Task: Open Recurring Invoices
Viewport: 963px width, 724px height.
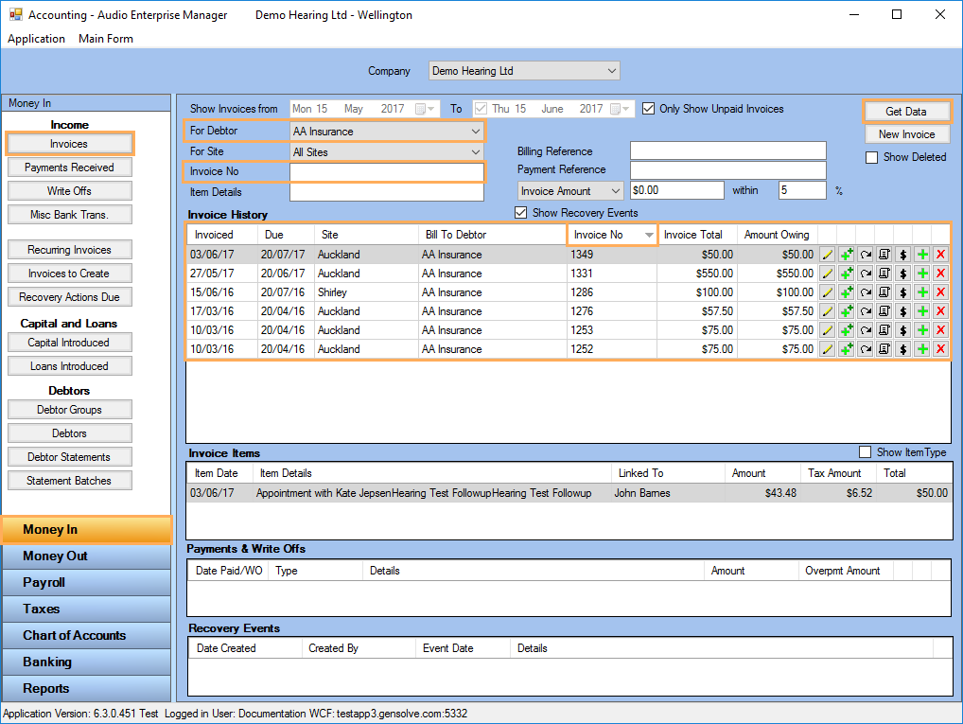Action: click(69, 250)
